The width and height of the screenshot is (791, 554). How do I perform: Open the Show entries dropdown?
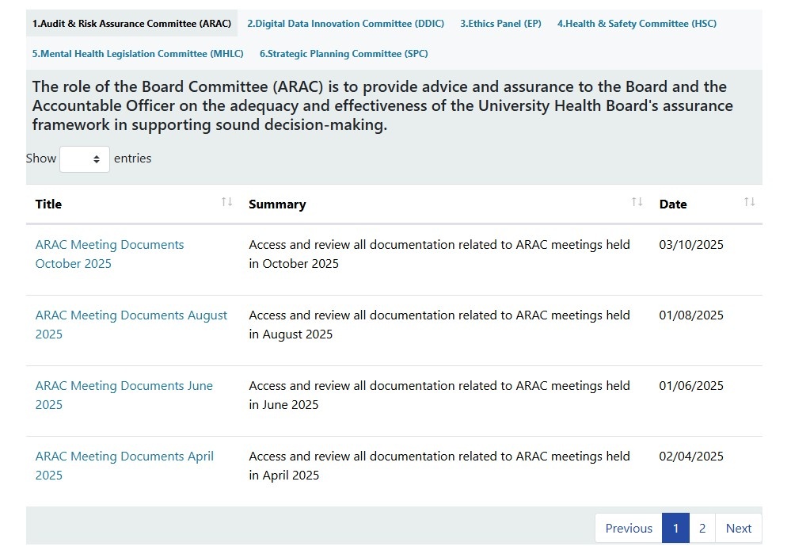[x=84, y=159]
